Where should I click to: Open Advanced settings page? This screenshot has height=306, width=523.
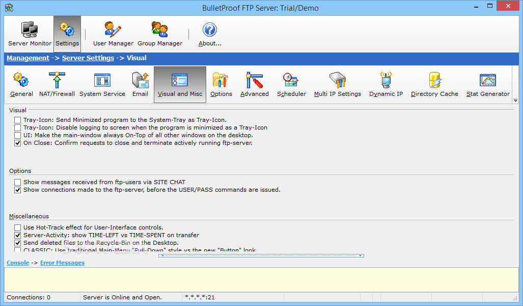[x=255, y=85]
